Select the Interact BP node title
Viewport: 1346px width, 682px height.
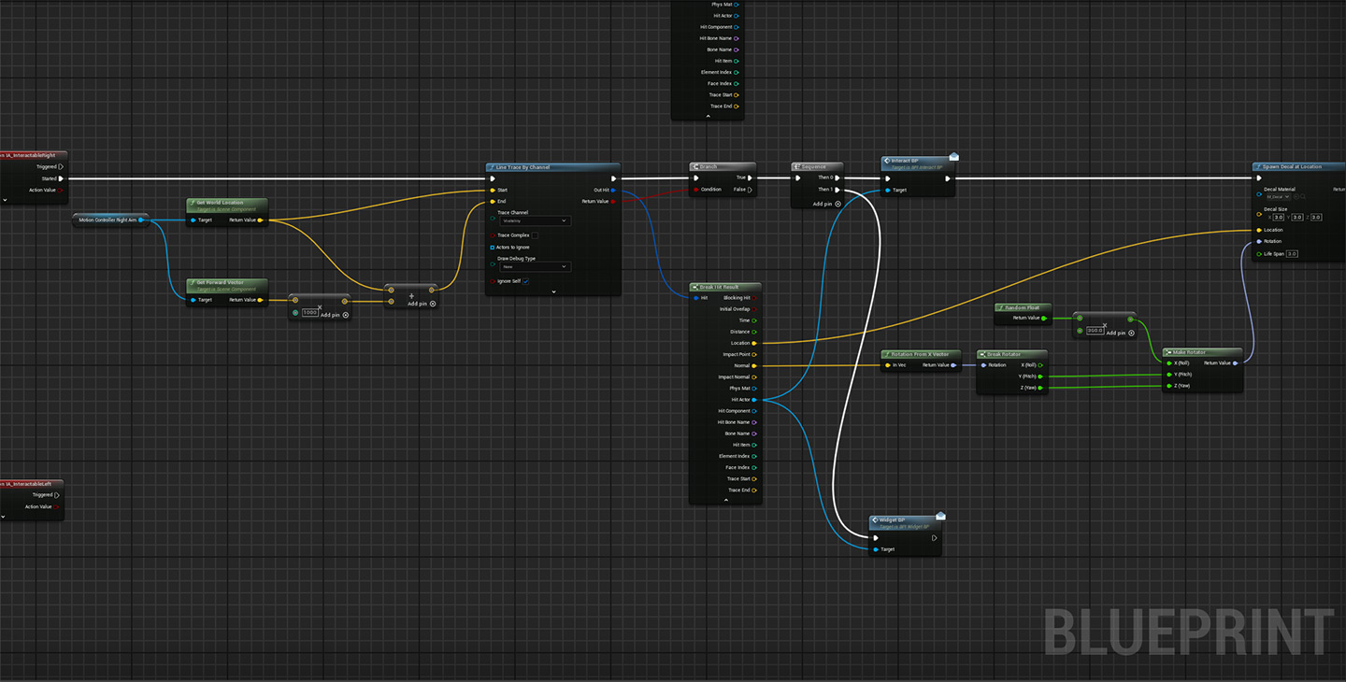click(904, 161)
